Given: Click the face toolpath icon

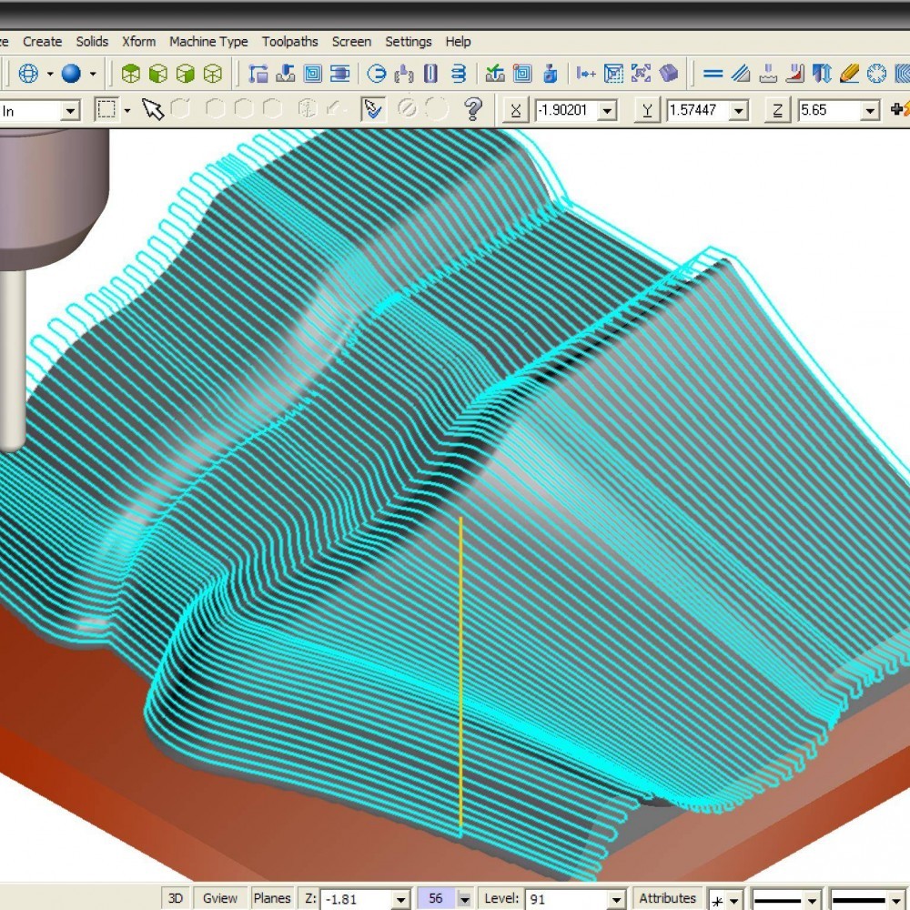Looking at the screenshot, I should pyautogui.click(x=340, y=74).
